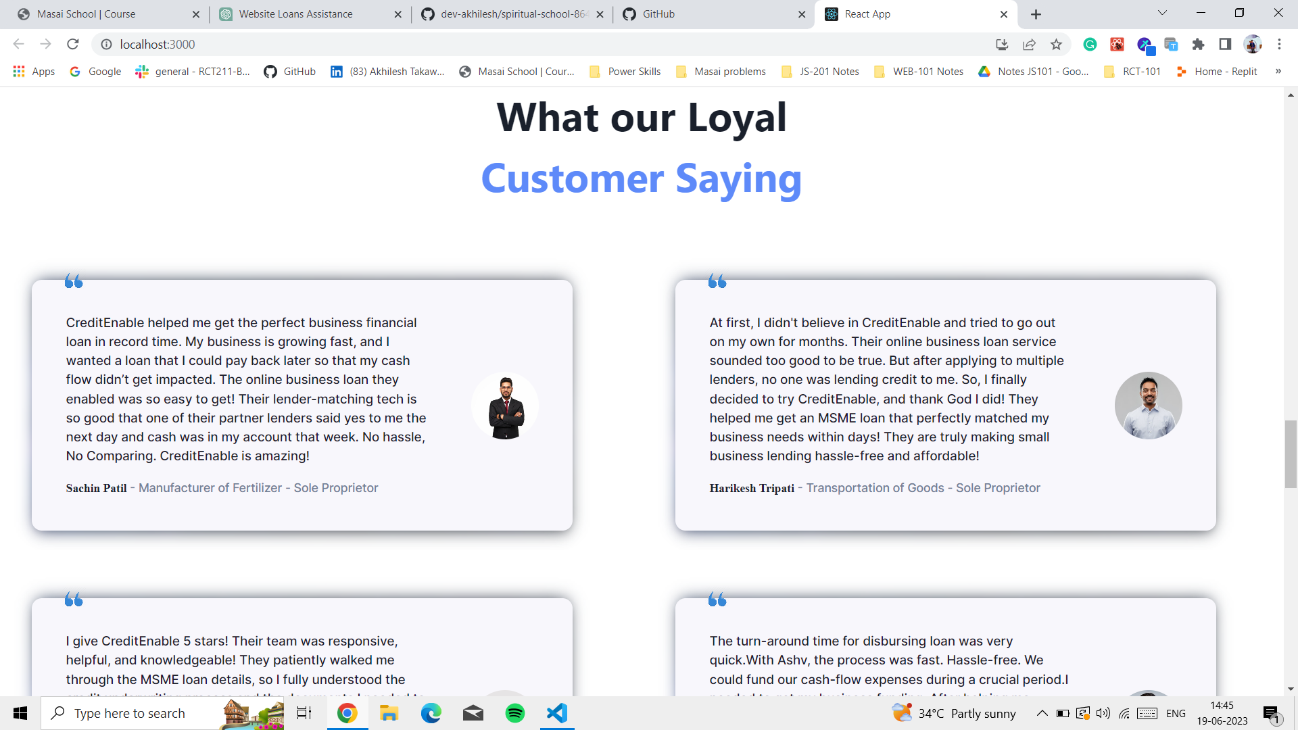1298x730 pixels.
Task: Open RCT-101 bookmark folder
Action: [1132, 71]
